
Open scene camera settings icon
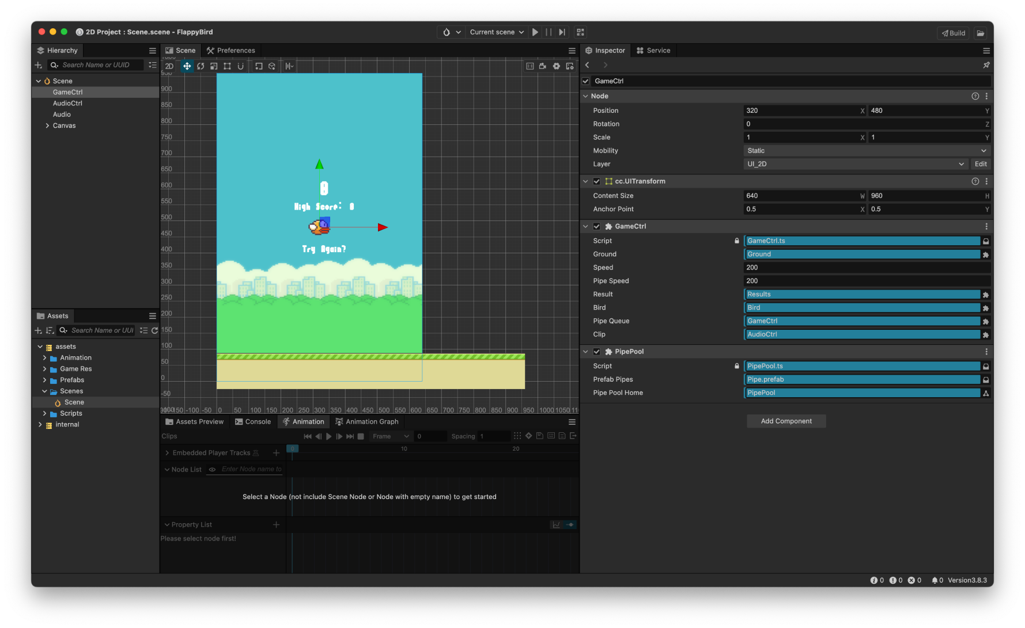point(542,66)
